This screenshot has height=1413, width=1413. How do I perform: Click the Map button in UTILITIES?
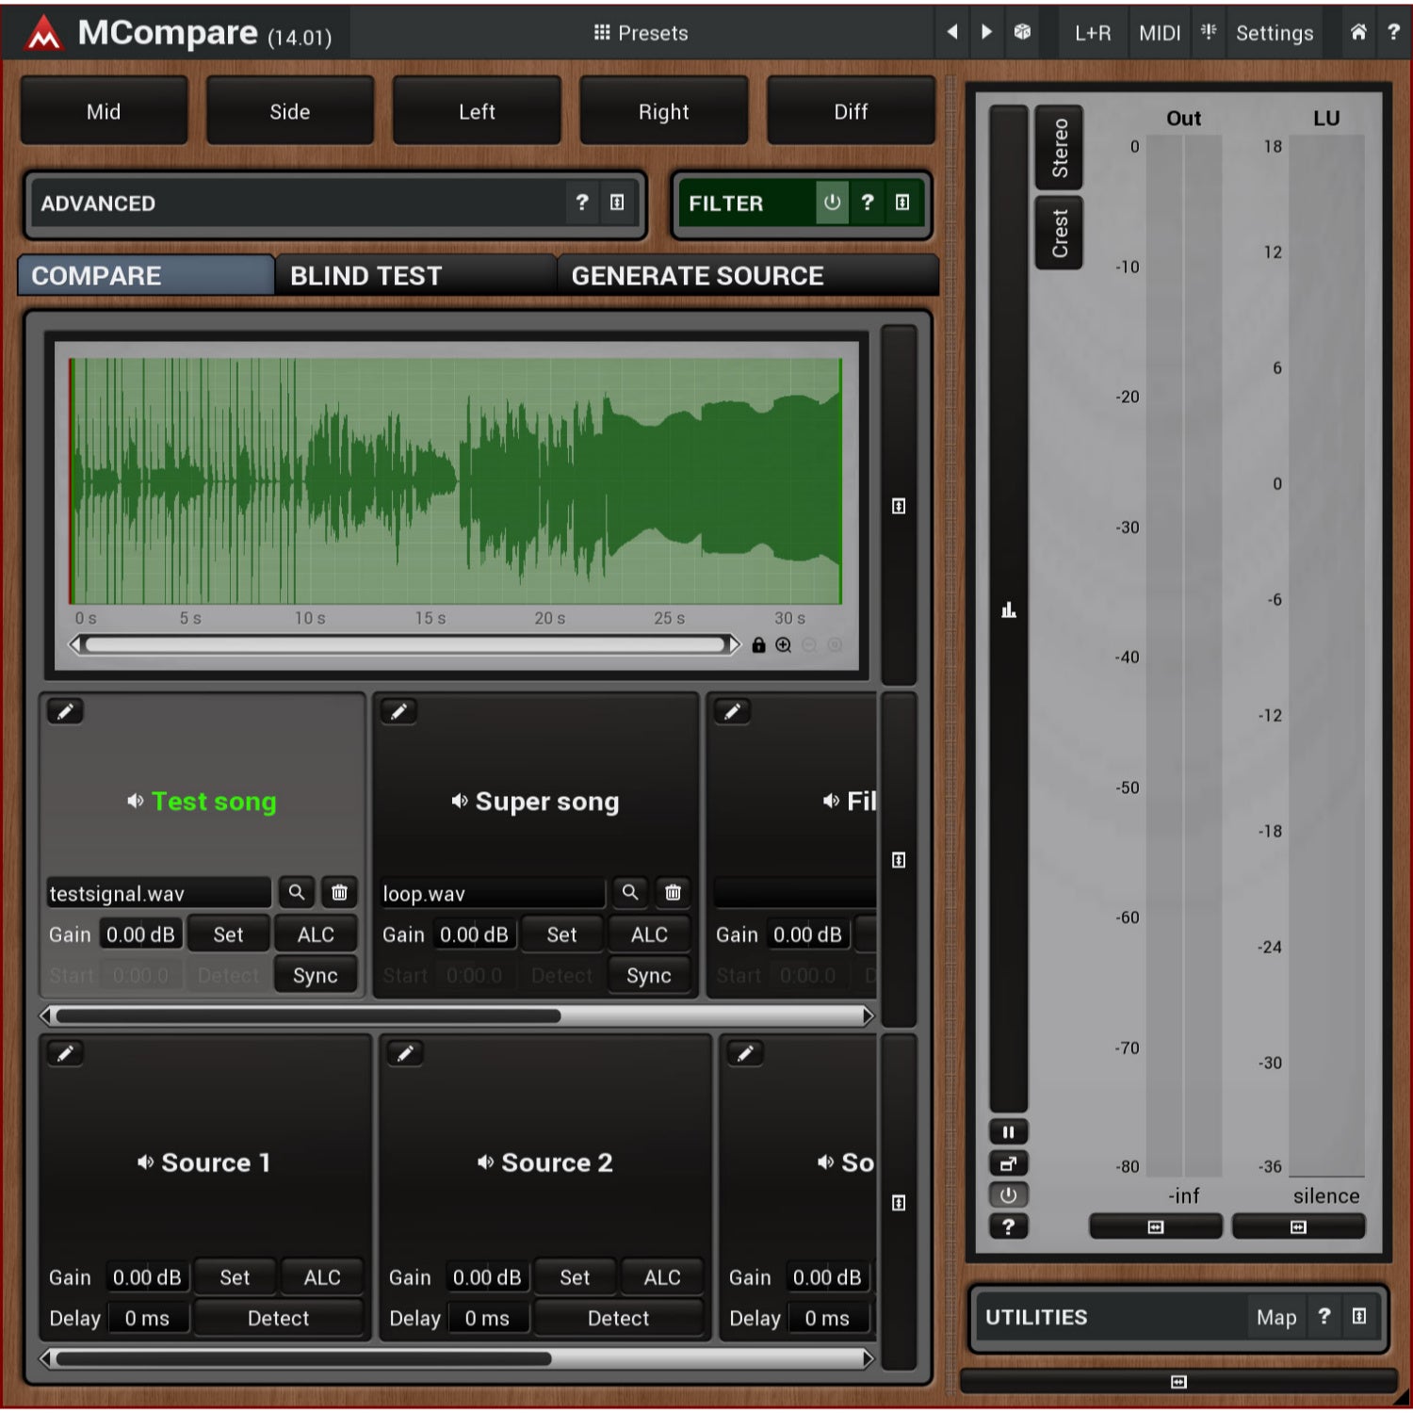tap(1276, 1317)
